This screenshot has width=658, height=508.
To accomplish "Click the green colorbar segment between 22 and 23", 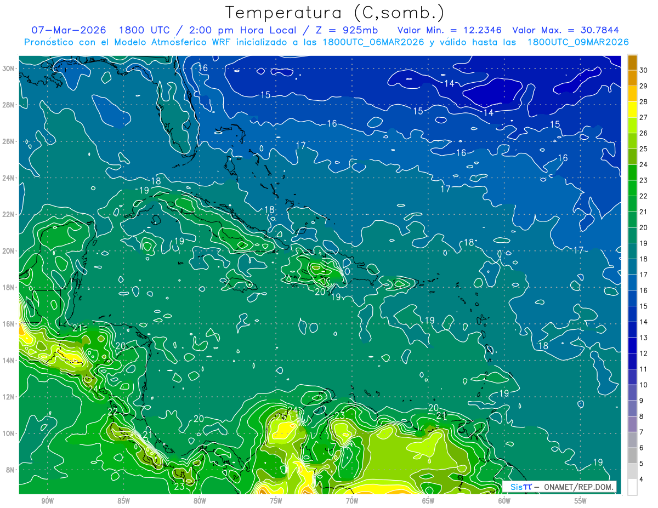I will [632, 188].
